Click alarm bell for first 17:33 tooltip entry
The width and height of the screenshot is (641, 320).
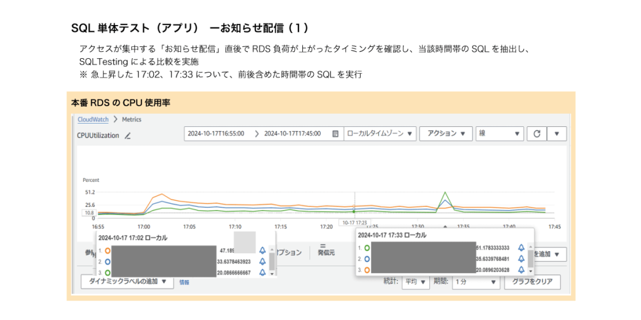coord(521,247)
